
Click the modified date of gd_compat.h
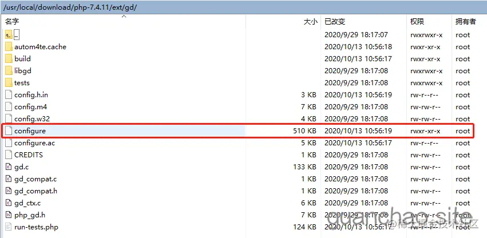click(x=357, y=191)
